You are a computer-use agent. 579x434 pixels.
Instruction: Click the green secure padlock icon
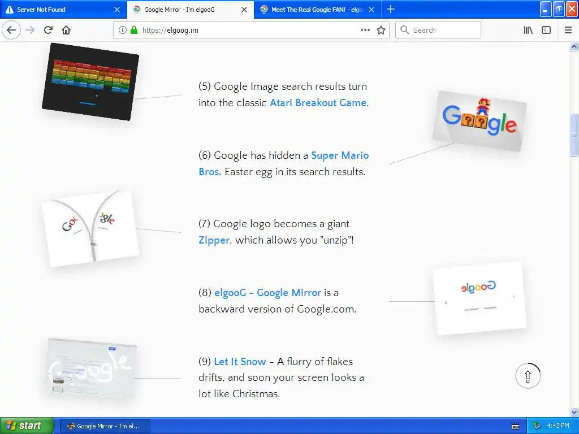(134, 30)
